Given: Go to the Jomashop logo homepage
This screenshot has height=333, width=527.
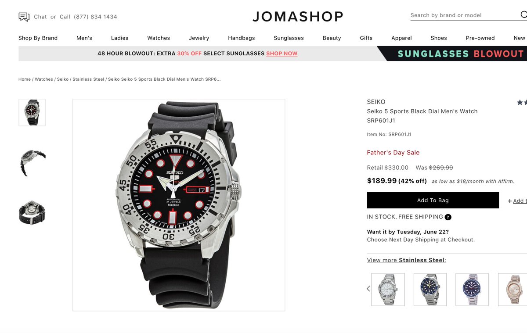Looking at the screenshot, I should point(298,17).
